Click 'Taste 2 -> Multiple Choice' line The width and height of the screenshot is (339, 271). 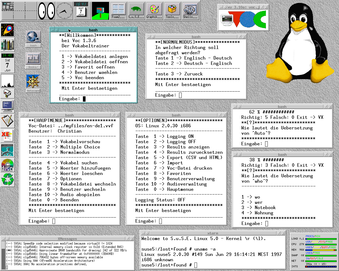(x=64, y=147)
